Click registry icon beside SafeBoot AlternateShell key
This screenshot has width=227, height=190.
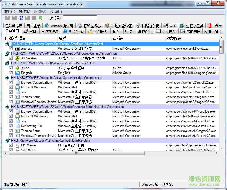tap(7, 44)
